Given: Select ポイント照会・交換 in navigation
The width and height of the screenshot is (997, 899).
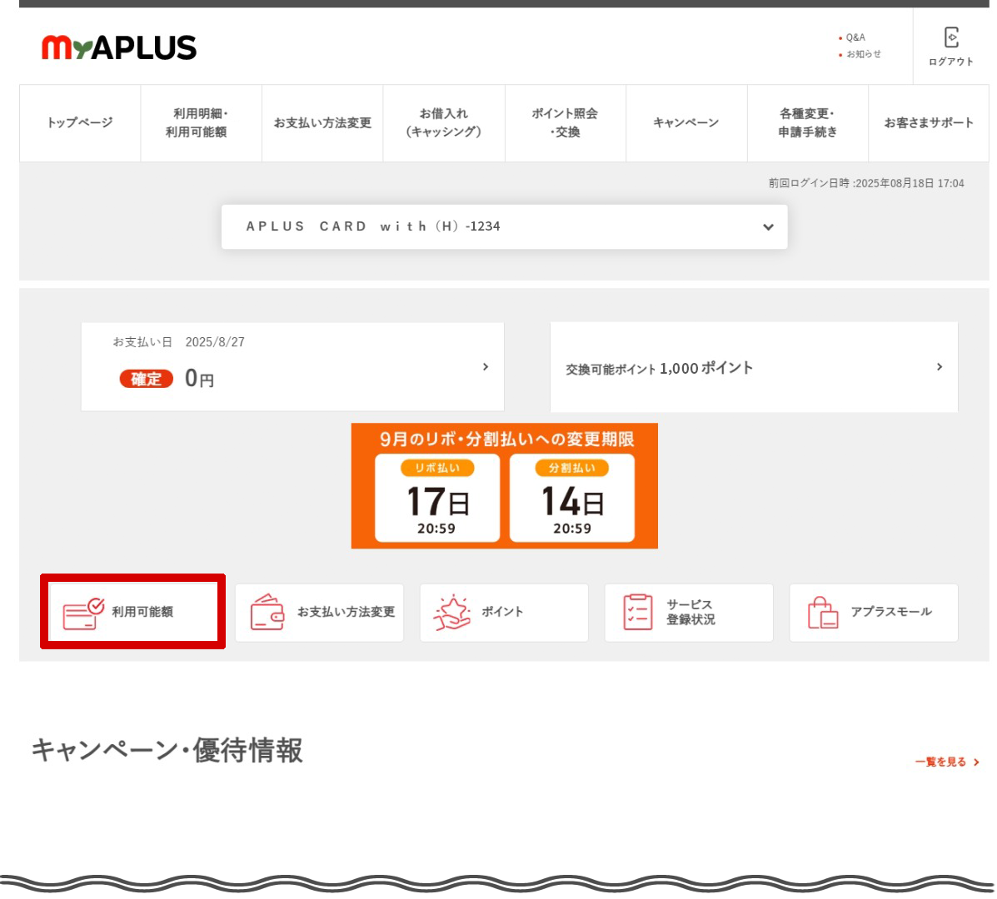Looking at the screenshot, I should pyautogui.click(x=565, y=123).
